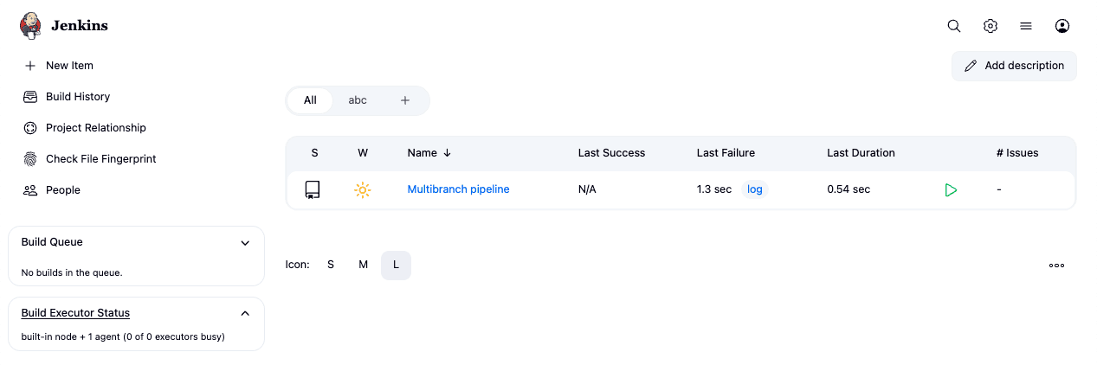Viewport: 1097px width, 365px height.
Task: Select small icon size S
Action: (x=331, y=265)
